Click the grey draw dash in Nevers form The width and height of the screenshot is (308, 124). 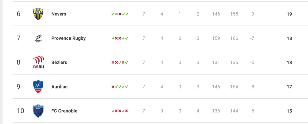(116, 14)
